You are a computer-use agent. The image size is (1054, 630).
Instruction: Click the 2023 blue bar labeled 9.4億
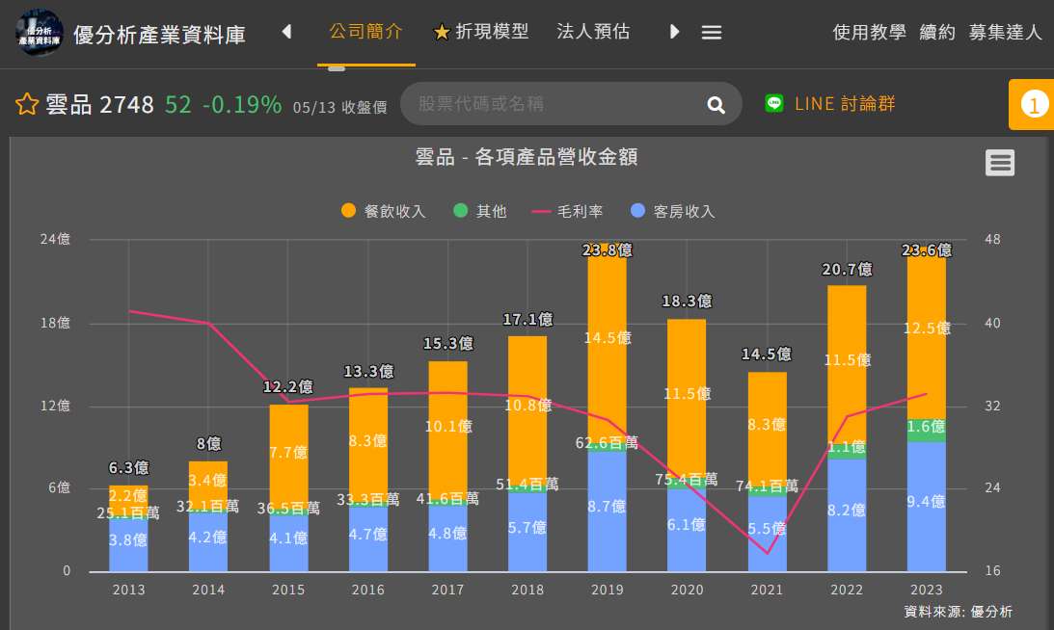pyautogui.click(x=926, y=507)
